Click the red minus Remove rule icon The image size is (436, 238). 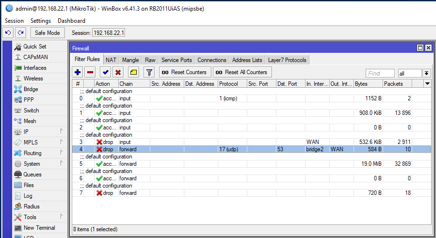pos(90,72)
